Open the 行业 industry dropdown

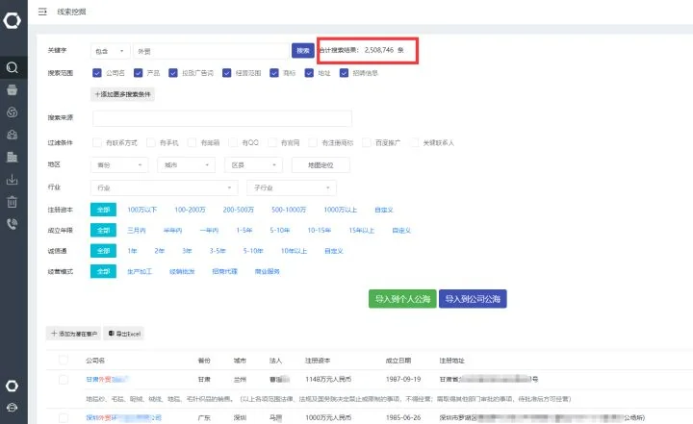click(x=164, y=187)
